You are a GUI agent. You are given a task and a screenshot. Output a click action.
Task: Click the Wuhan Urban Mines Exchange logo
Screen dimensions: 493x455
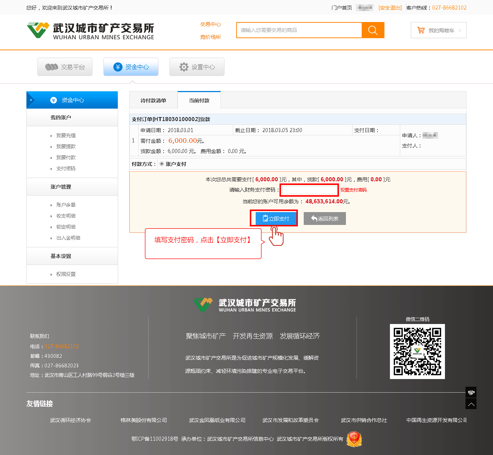click(90, 31)
